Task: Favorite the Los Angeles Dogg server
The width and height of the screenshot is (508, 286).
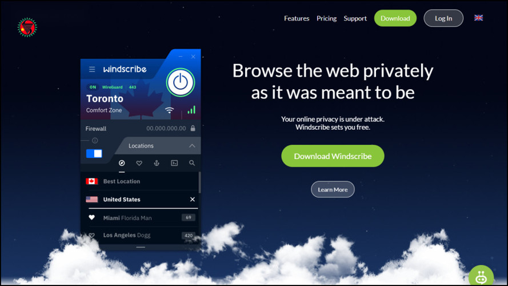Action: tap(91, 236)
